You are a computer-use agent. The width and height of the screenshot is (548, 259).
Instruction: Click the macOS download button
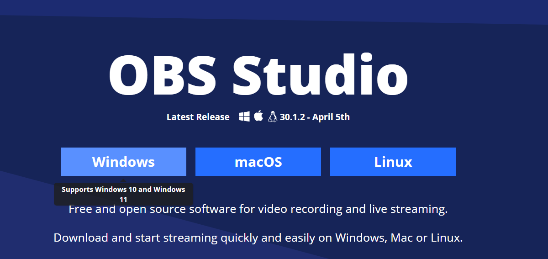pos(258,162)
